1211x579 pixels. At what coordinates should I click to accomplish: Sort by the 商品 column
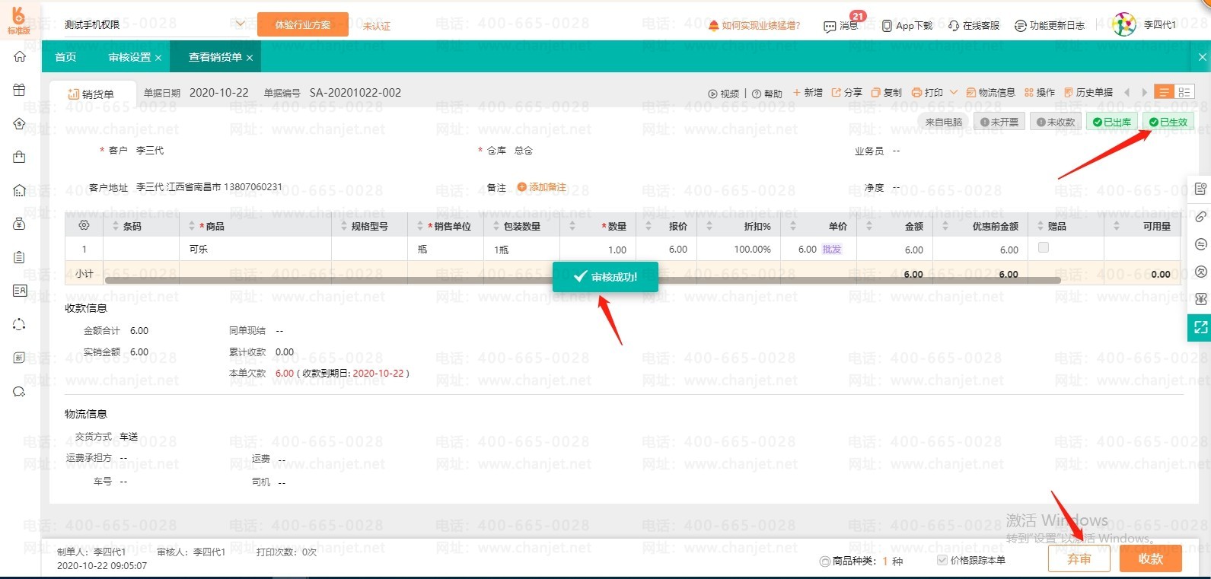192,226
